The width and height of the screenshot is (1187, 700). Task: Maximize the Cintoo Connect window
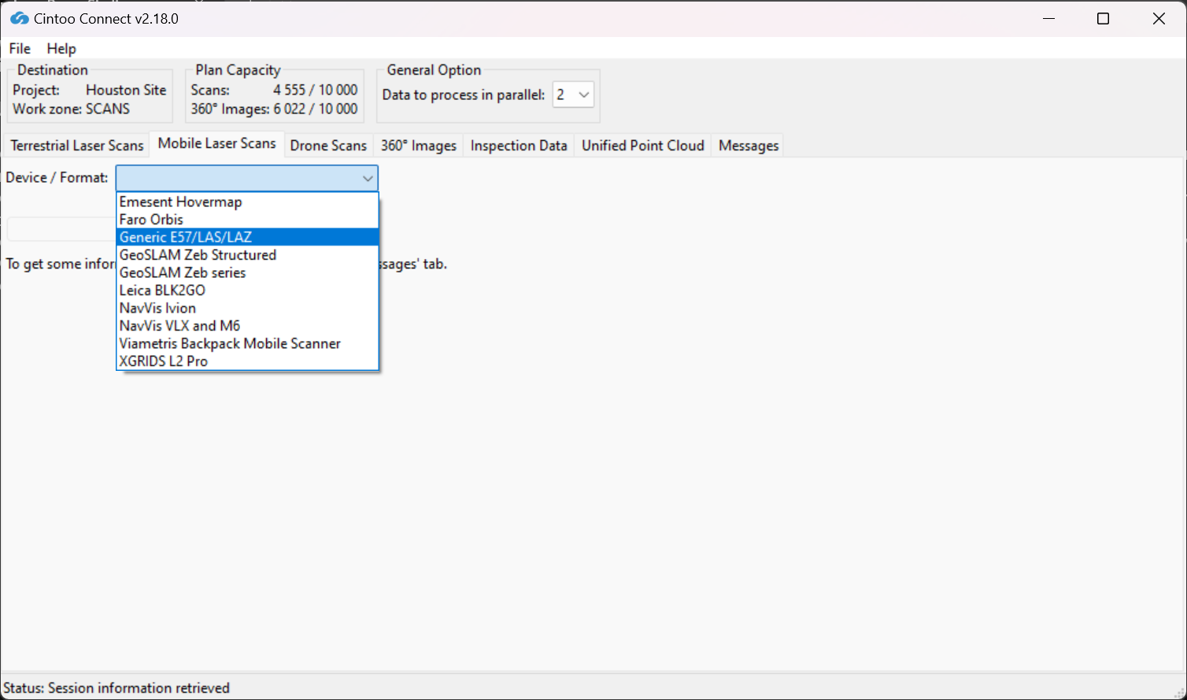click(x=1104, y=19)
